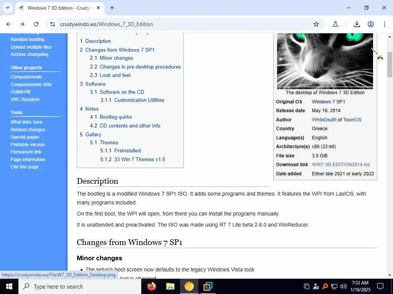The width and height of the screenshot is (393, 294).
Task: Open Upload multiple files link
Action: pos(31,47)
